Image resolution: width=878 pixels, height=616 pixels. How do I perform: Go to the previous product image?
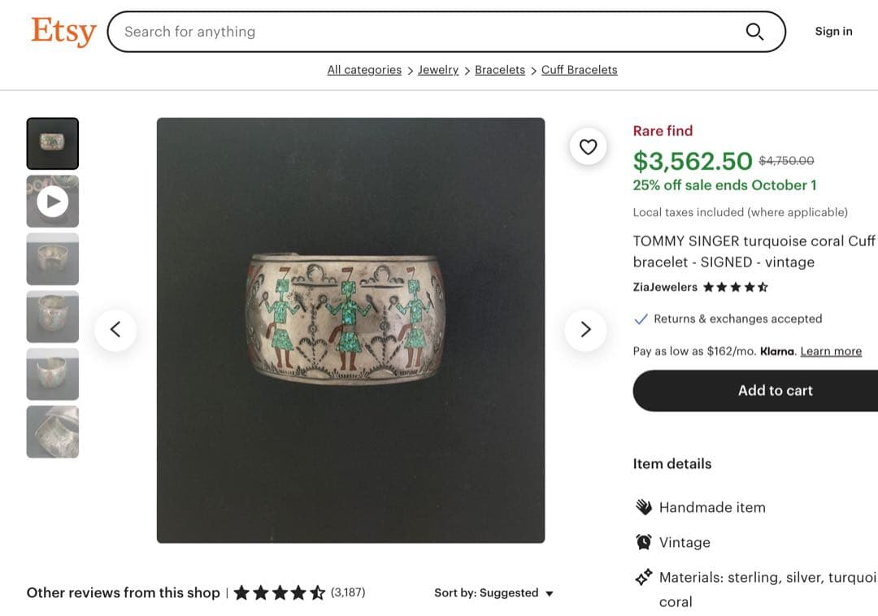[115, 330]
